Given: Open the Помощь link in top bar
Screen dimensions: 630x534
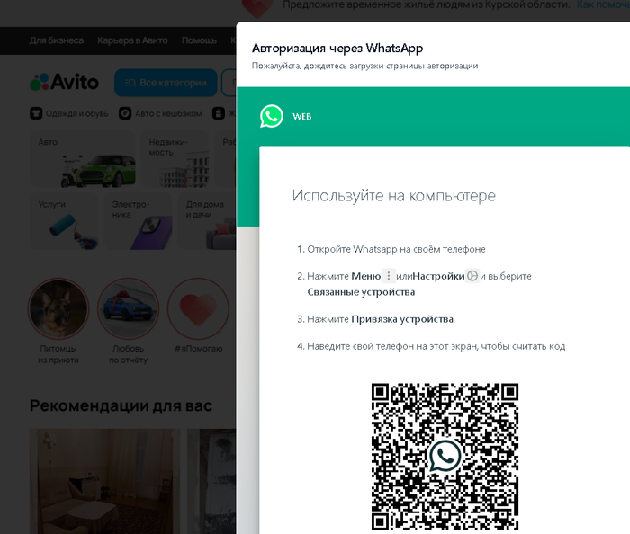Looking at the screenshot, I should point(199,40).
